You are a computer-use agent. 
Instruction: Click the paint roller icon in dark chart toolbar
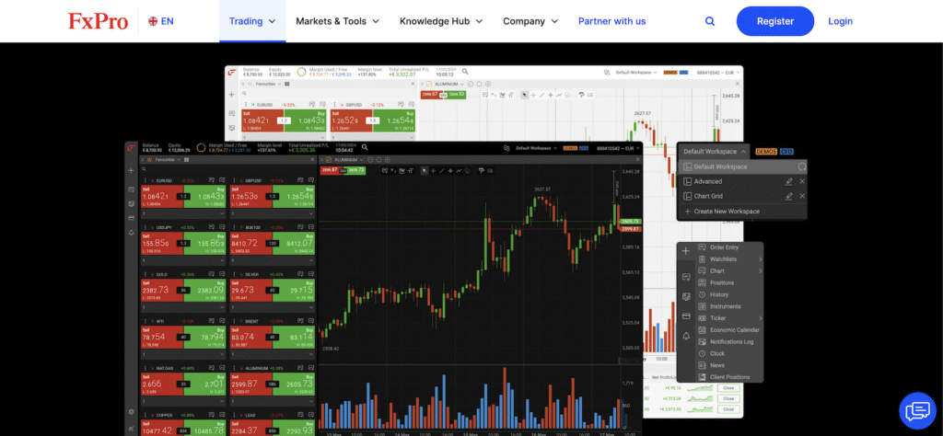pos(481,170)
